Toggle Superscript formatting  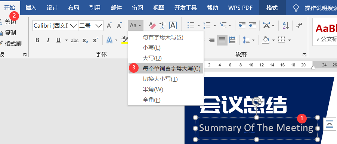[x=96, y=40]
